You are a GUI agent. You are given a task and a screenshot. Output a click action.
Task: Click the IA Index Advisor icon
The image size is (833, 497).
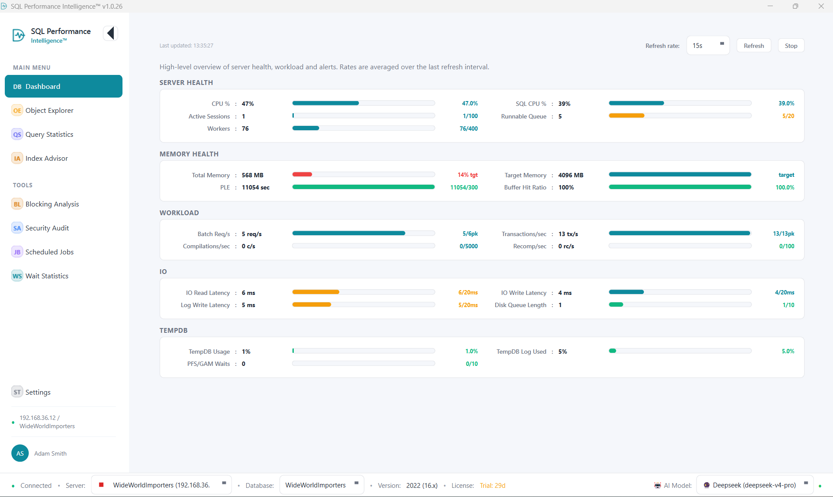click(x=17, y=159)
